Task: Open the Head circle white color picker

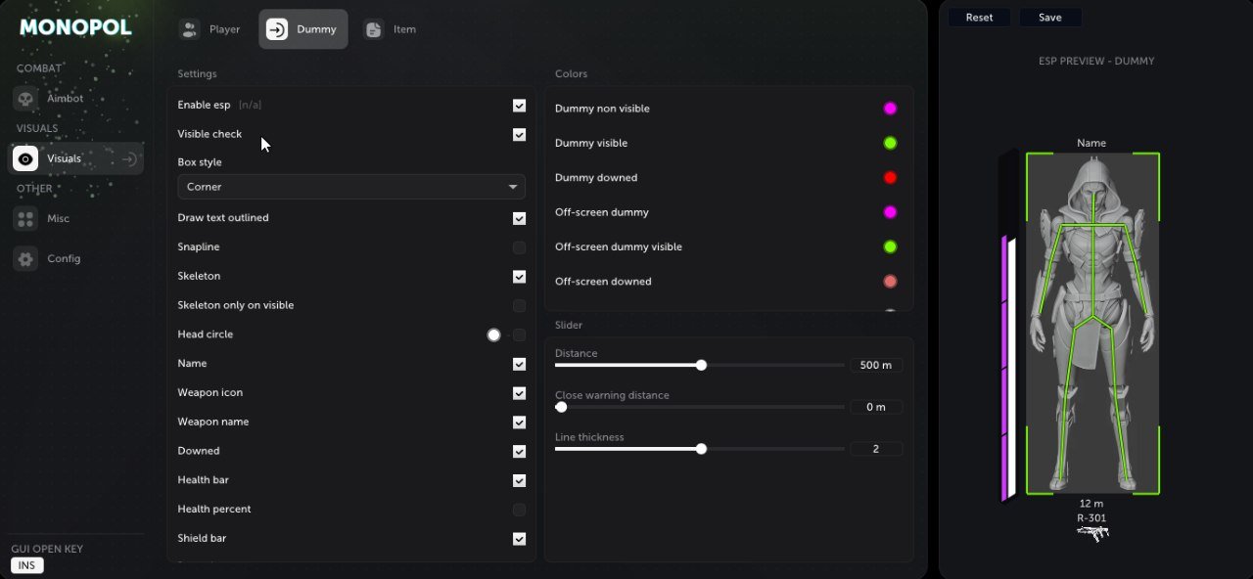Action: pos(493,335)
